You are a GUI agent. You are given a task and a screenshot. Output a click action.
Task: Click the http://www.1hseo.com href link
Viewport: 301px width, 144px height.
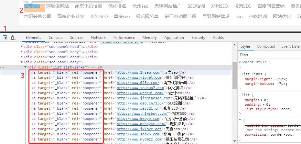tap(138, 72)
